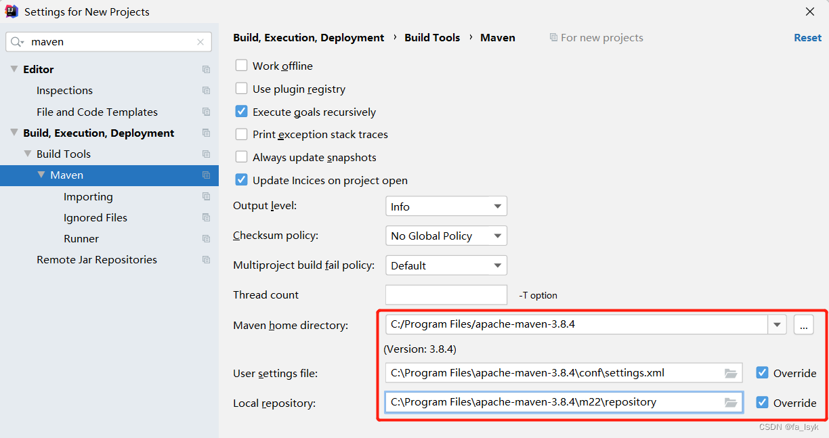Enable the Work offline checkbox
Screen dimensions: 829x438
tap(241, 66)
